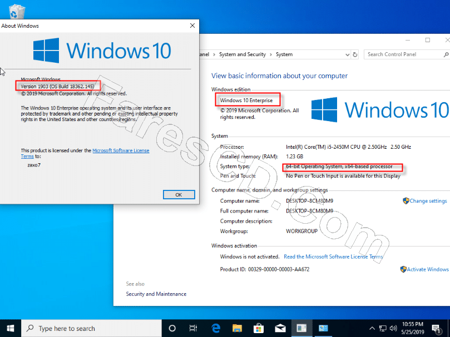Click 'System and Security' breadcrumb
The image size is (450, 337).
tap(243, 54)
